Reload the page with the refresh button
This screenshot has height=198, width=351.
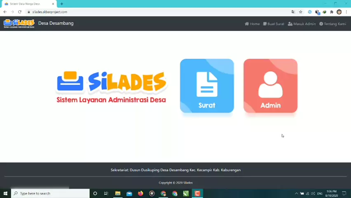pyautogui.click(x=19, y=12)
